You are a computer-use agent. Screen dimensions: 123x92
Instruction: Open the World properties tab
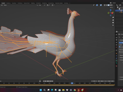[116, 47]
